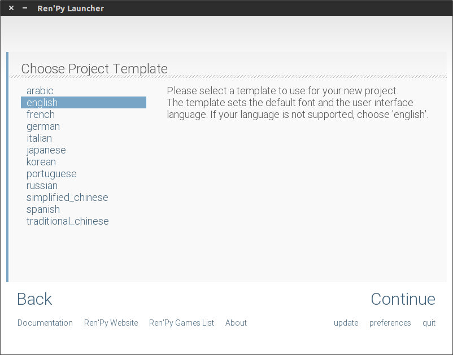Viewport: 453px width, 355px height.
Task: Select korean template entry
Action: pyautogui.click(x=41, y=162)
